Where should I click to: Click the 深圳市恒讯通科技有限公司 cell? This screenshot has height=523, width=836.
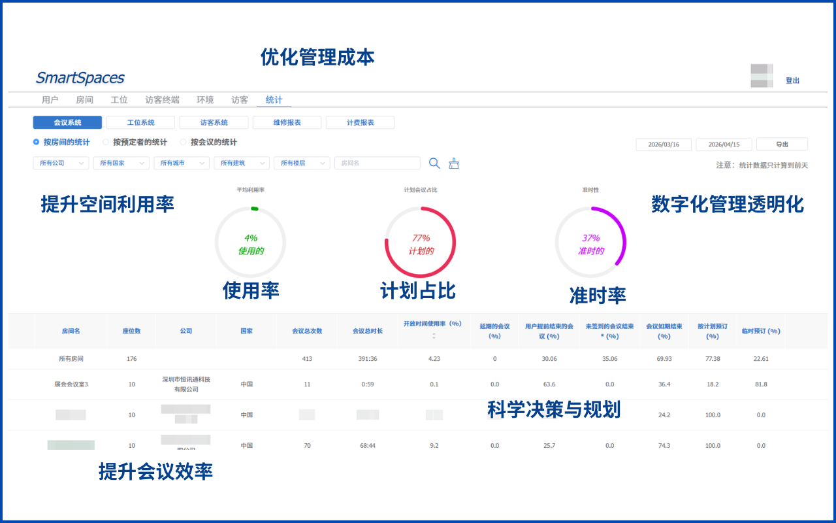pyautogui.click(x=186, y=384)
